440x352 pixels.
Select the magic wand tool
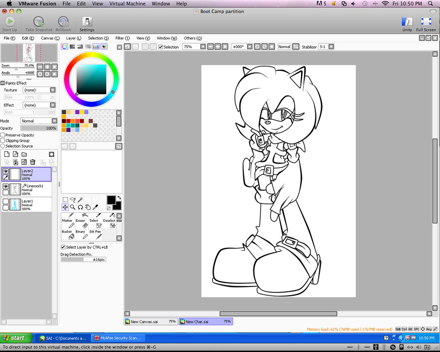click(x=80, y=199)
